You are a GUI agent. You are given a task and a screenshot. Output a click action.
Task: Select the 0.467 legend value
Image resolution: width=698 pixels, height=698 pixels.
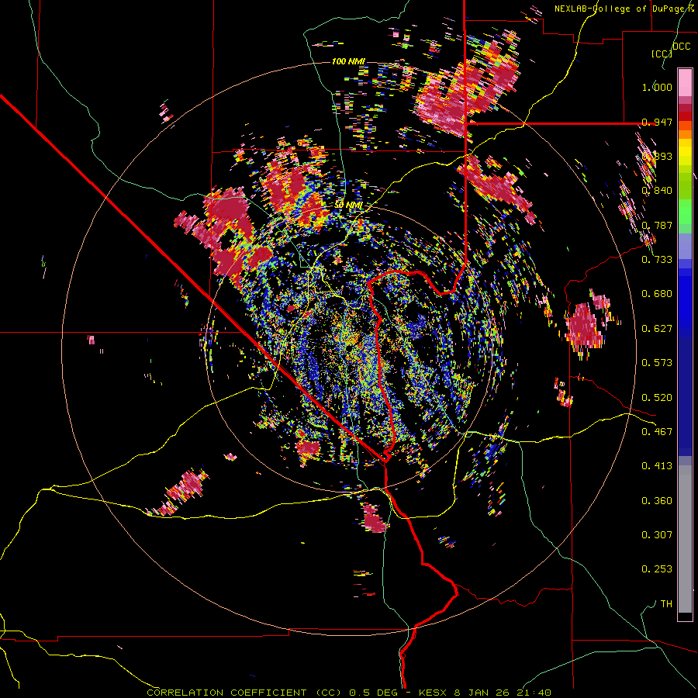(657, 432)
